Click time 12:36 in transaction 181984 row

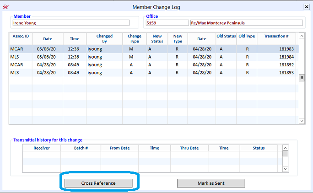point(74,57)
